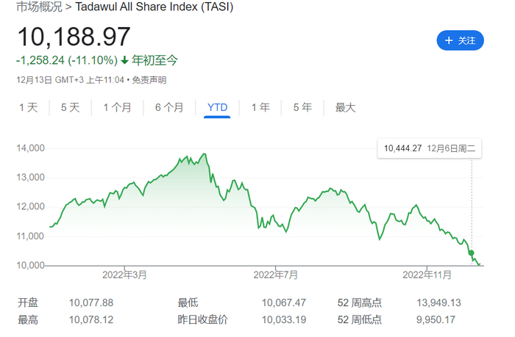Click the 2022年11月 axis label
Image resolution: width=515 pixels, height=337 pixels.
(427, 275)
